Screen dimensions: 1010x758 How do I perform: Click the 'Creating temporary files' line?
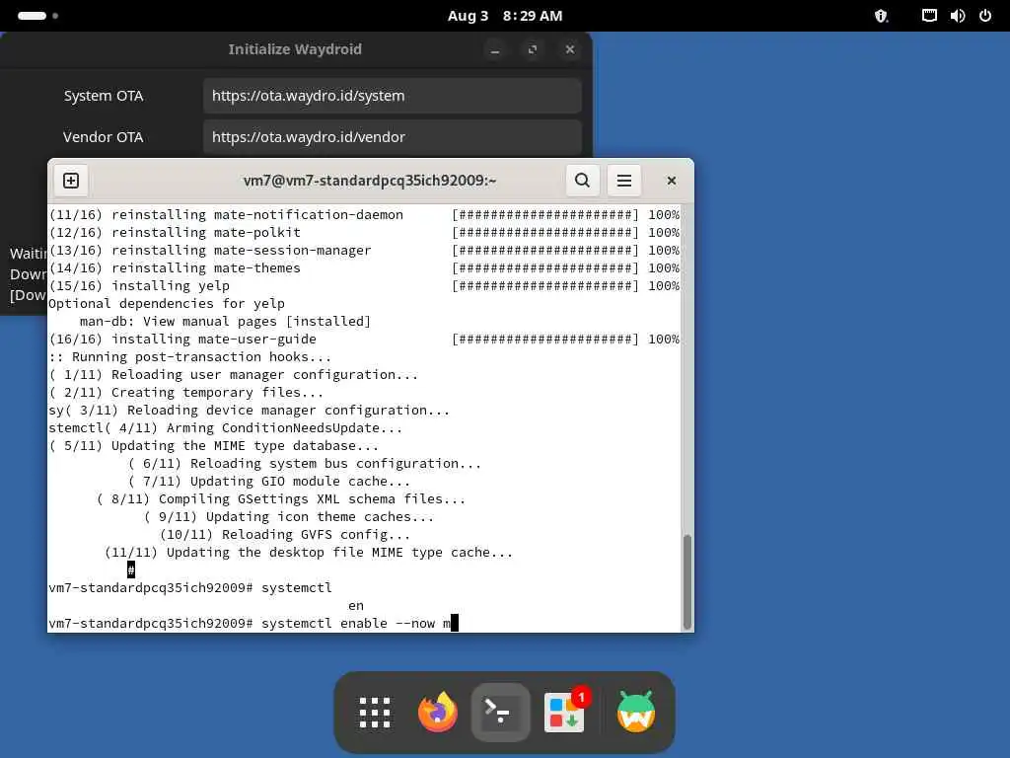186,392
